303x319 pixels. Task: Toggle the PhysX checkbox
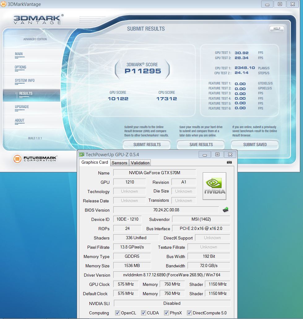(x=166, y=313)
